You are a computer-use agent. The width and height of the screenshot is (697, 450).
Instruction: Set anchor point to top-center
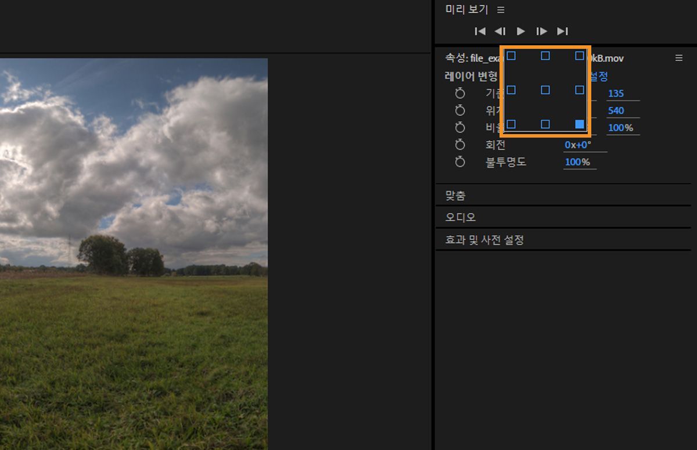[545, 56]
